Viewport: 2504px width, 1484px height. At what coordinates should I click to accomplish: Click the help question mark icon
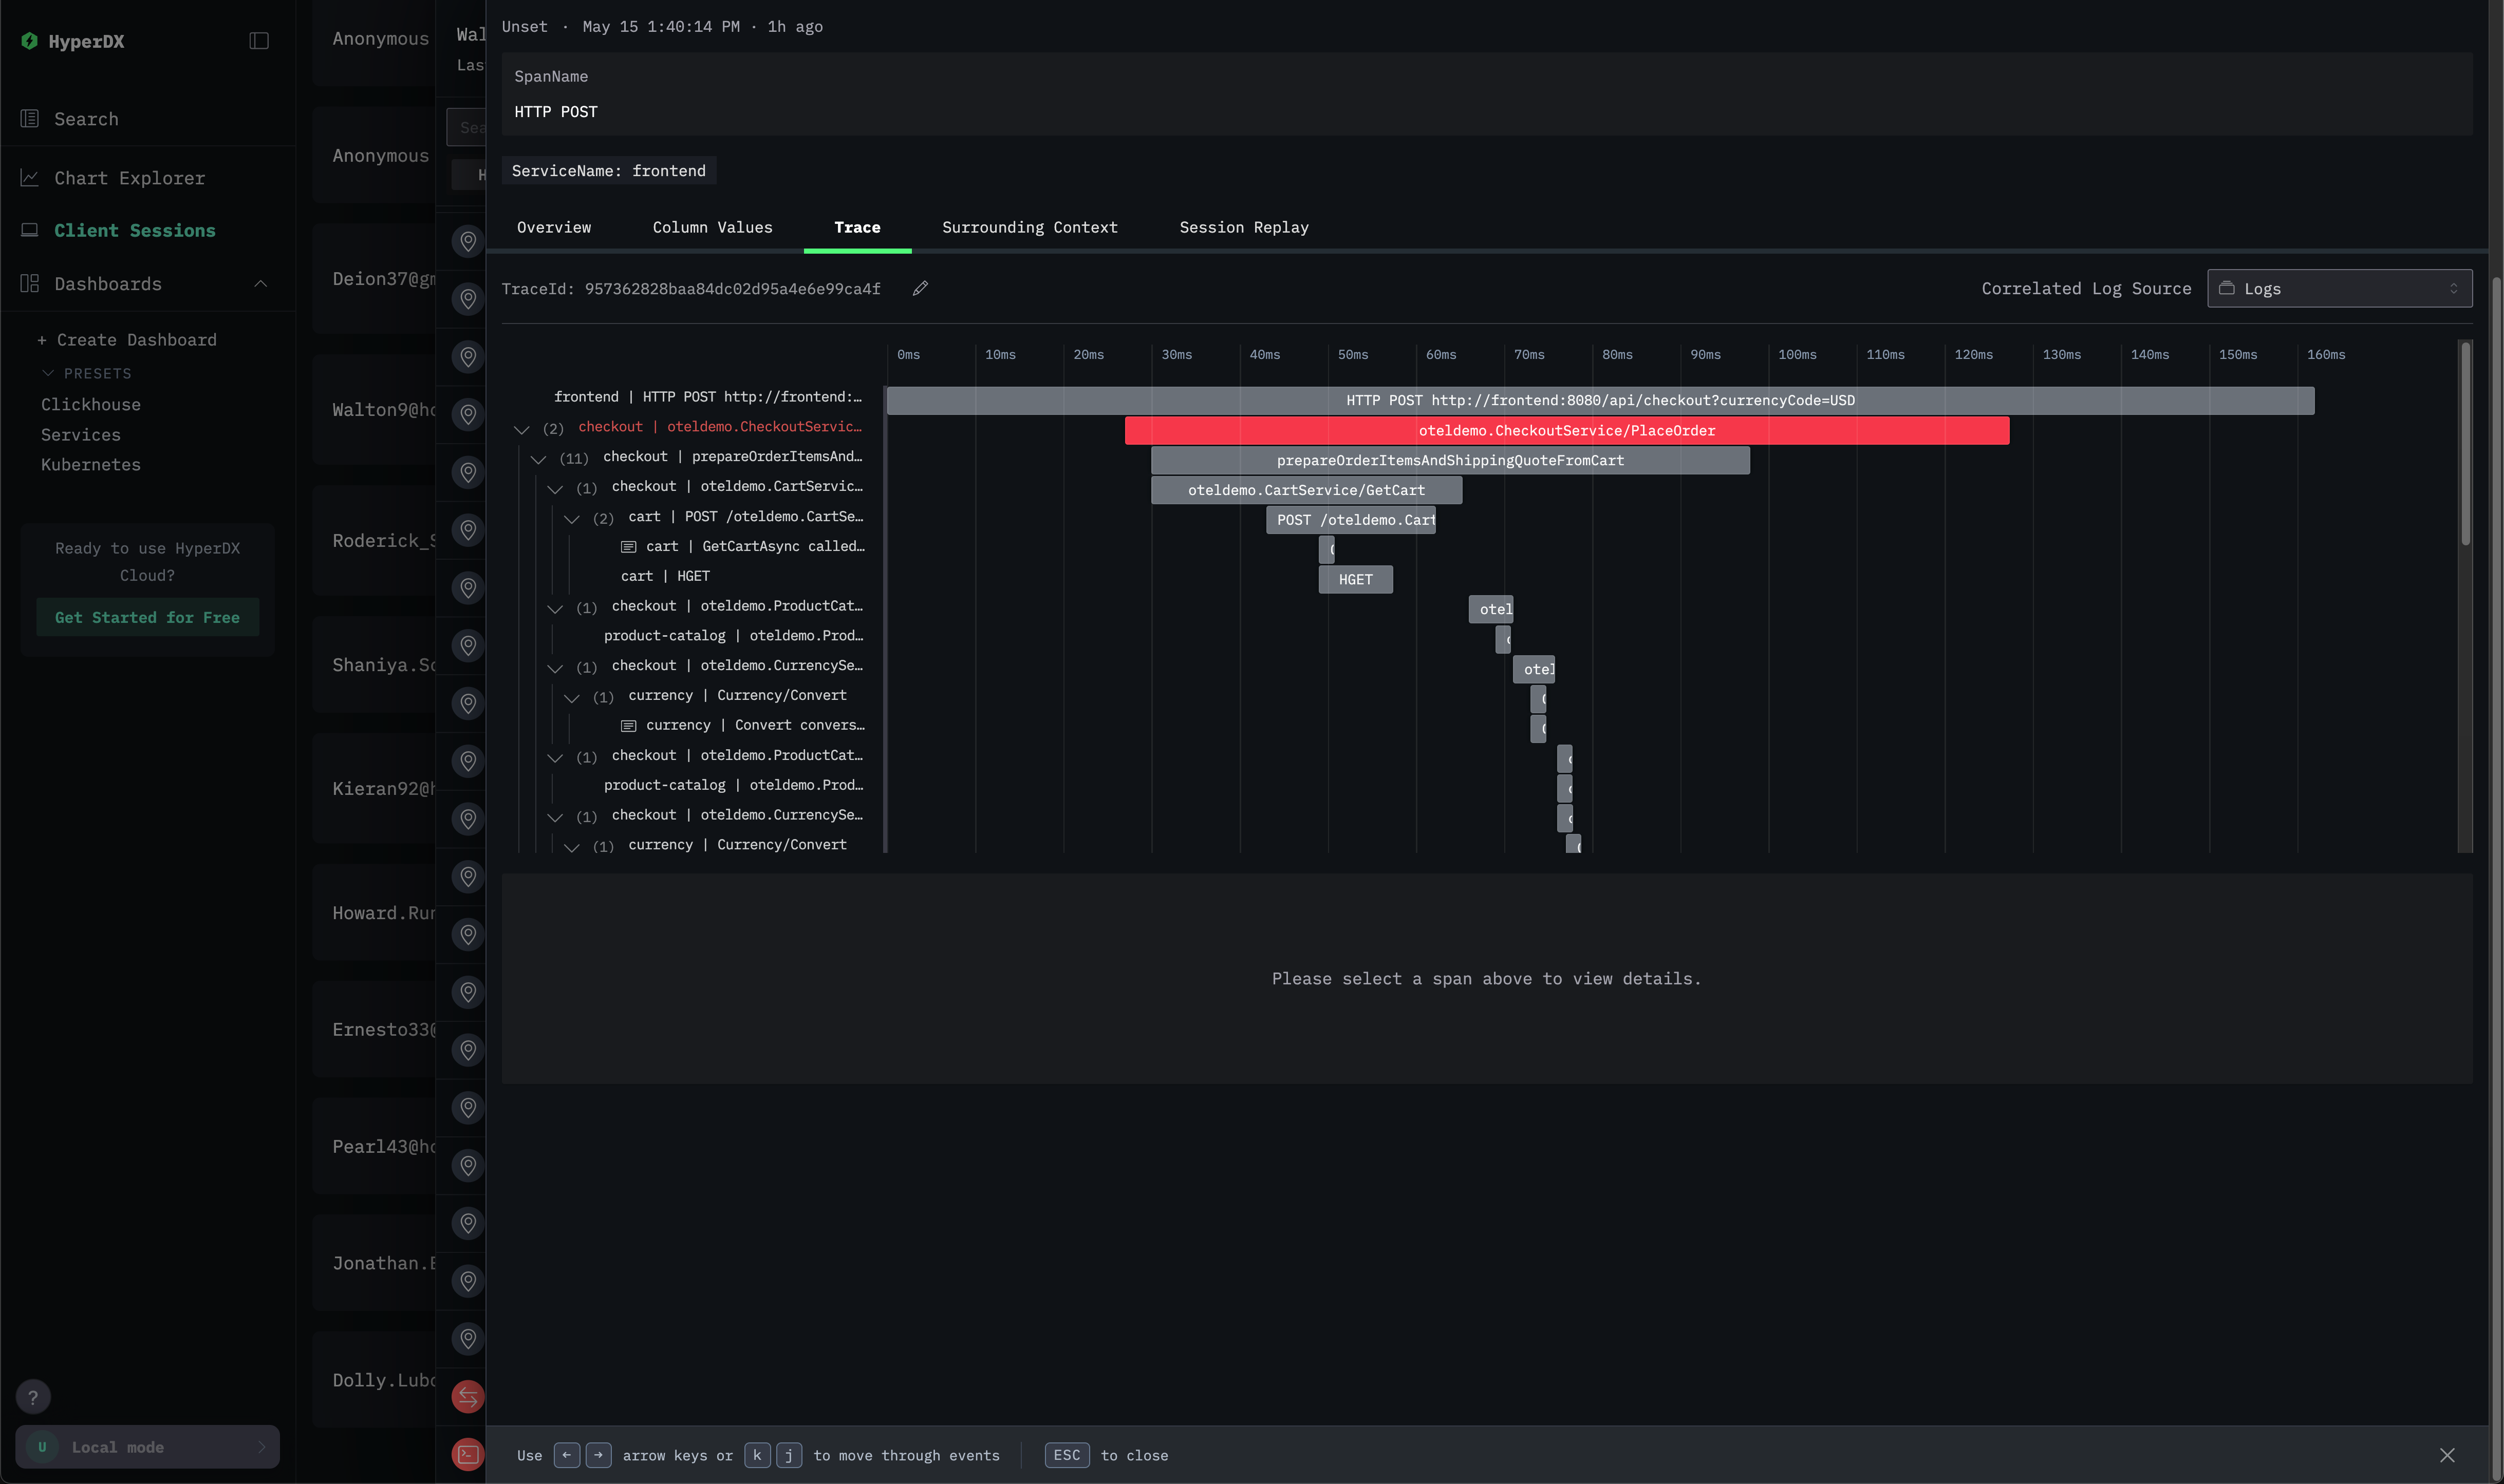coord(33,1397)
